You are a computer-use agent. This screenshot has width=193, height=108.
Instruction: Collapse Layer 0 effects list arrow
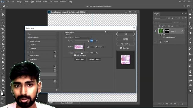point(184,31)
